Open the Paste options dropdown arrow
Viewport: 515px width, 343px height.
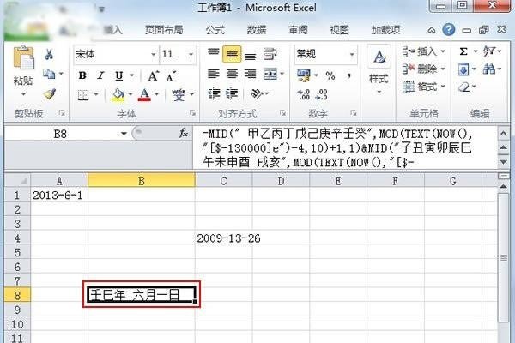pyautogui.click(x=24, y=94)
